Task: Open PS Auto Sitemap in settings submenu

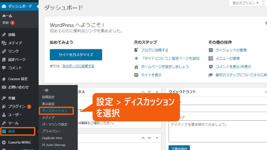Action: tap(54, 145)
